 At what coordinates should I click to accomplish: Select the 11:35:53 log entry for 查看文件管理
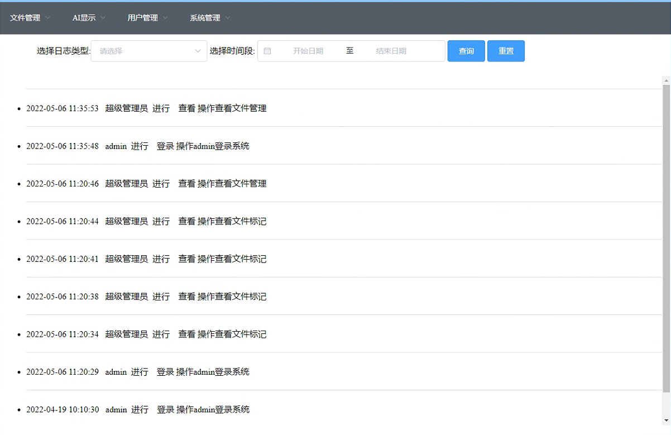click(146, 108)
